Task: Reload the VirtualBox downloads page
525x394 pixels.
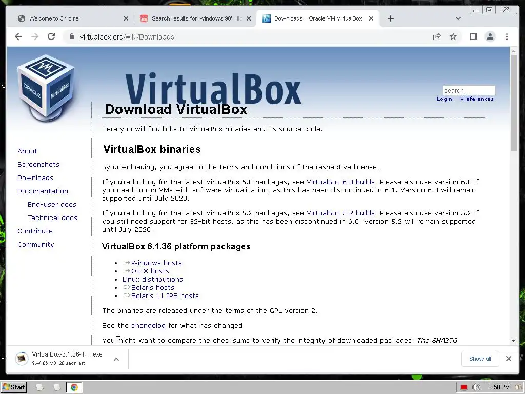Action: 51,36
